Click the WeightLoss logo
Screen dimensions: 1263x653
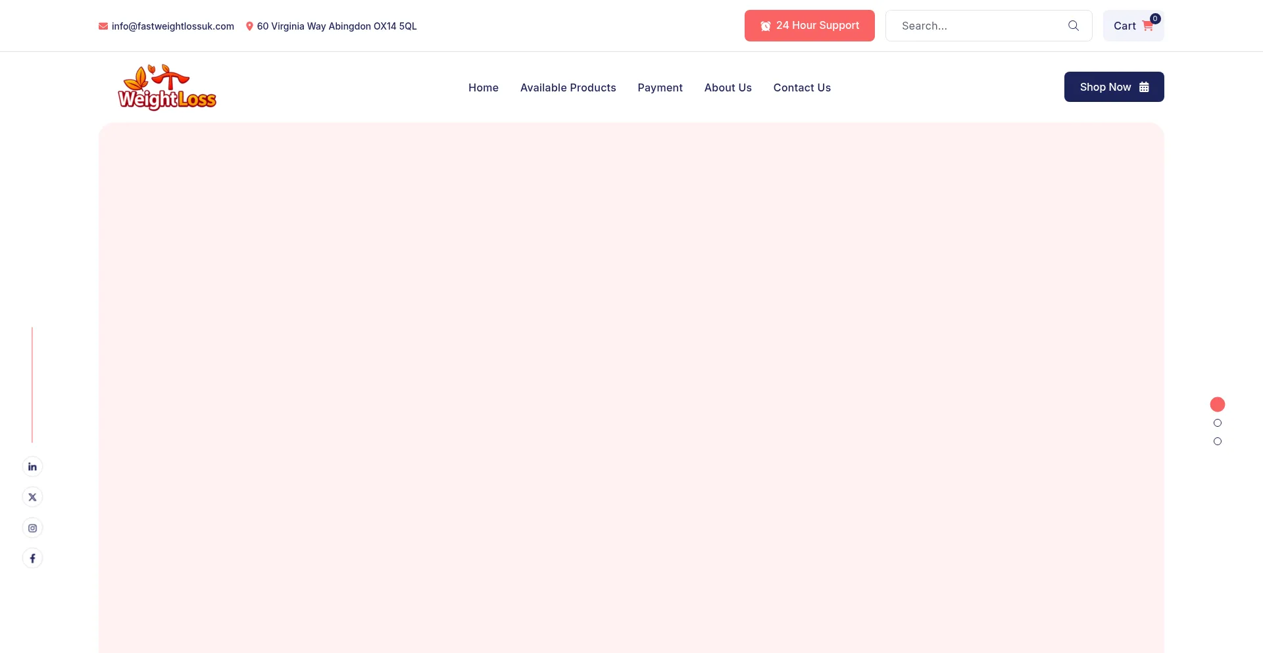click(167, 87)
